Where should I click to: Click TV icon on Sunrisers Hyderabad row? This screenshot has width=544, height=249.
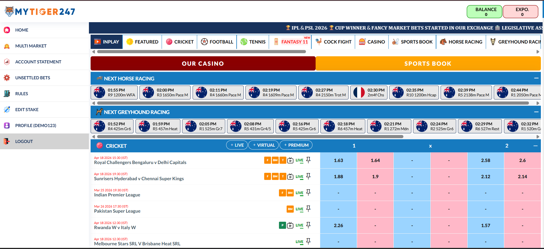tap(290, 177)
